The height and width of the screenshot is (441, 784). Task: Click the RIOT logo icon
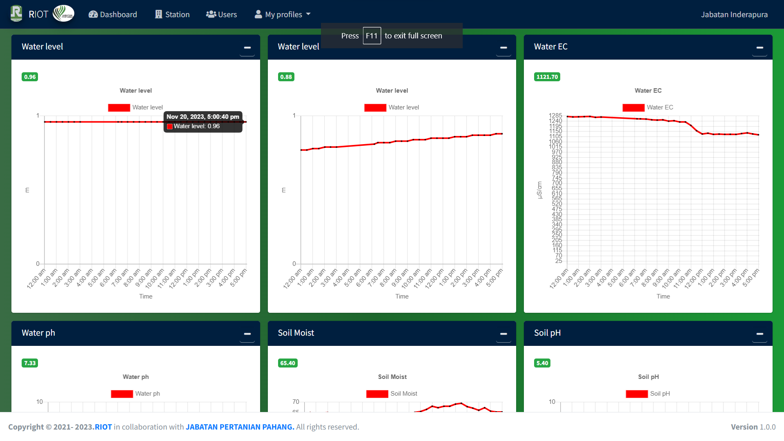click(16, 13)
